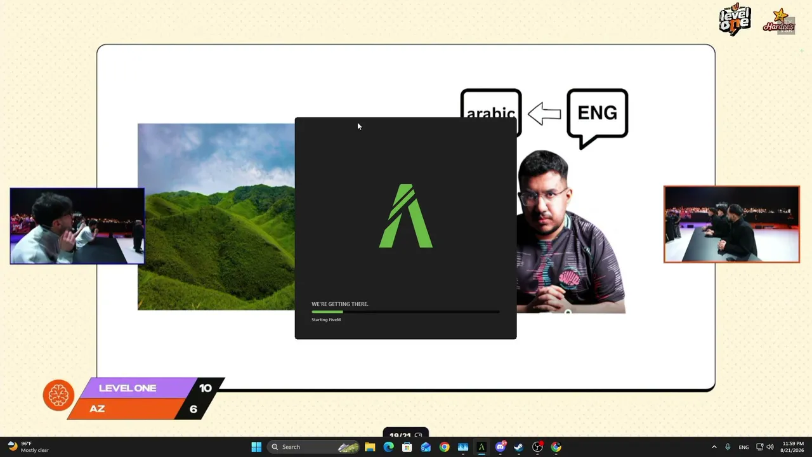Click the AZ team name
The image size is (812, 457).
tap(97, 409)
